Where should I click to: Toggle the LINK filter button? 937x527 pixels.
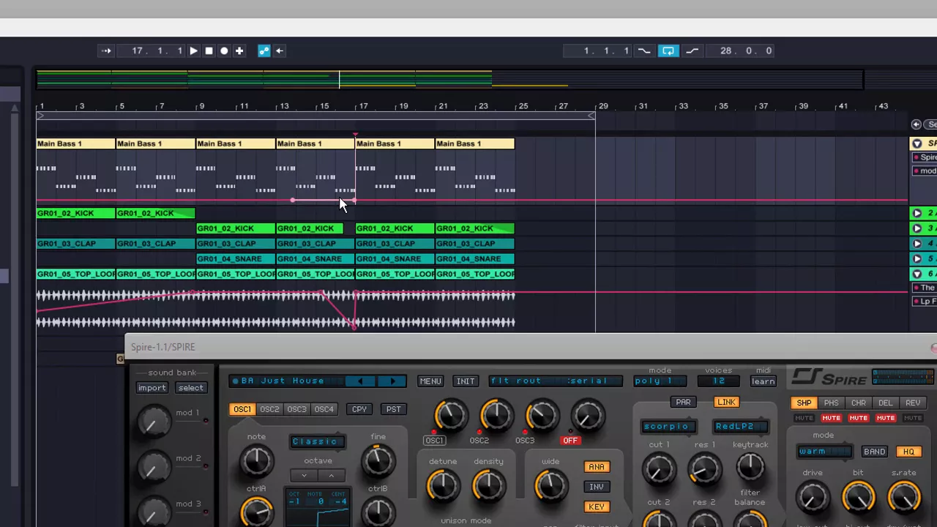coord(726,402)
